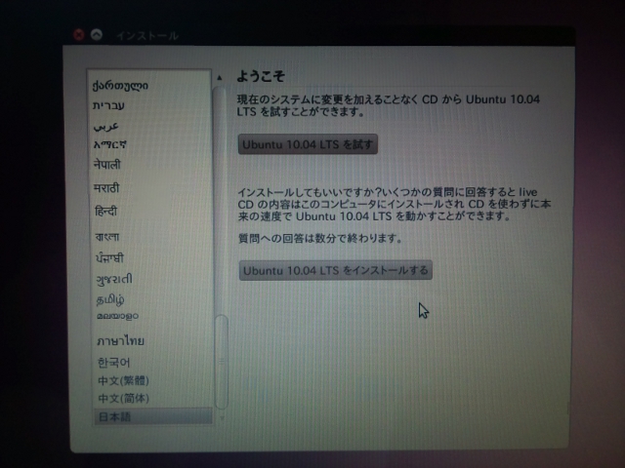Viewport: 625px width, 468px height.
Task: Click the language list scroll-up arrow
Action: 220,78
